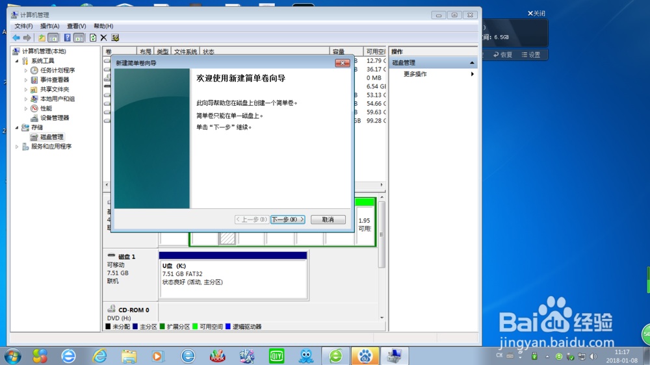Select 磁盘管理 in the tree
The height and width of the screenshot is (365, 650).
click(x=52, y=137)
